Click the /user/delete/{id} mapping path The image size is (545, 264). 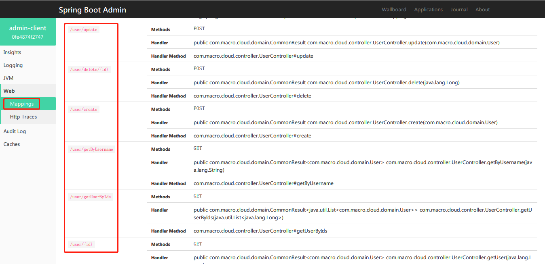[x=89, y=69]
